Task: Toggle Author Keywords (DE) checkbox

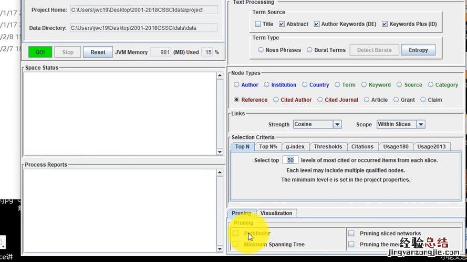Action: click(x=317, y=24)
